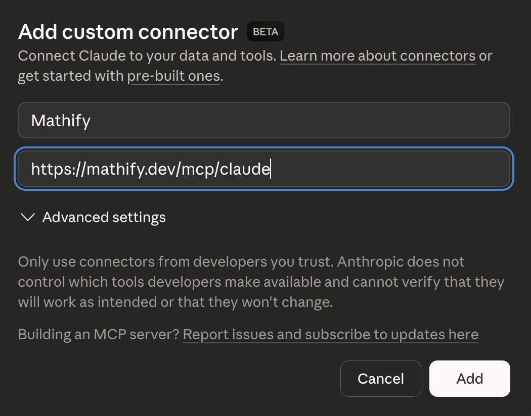The width and height of the screenshot is (531, 416).
Task: Click the Advanced settings label text
Action: [x=104, y=217]
